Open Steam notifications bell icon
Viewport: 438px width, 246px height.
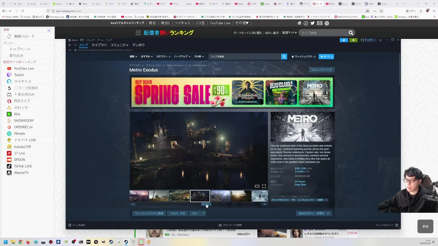click(353, 40)
